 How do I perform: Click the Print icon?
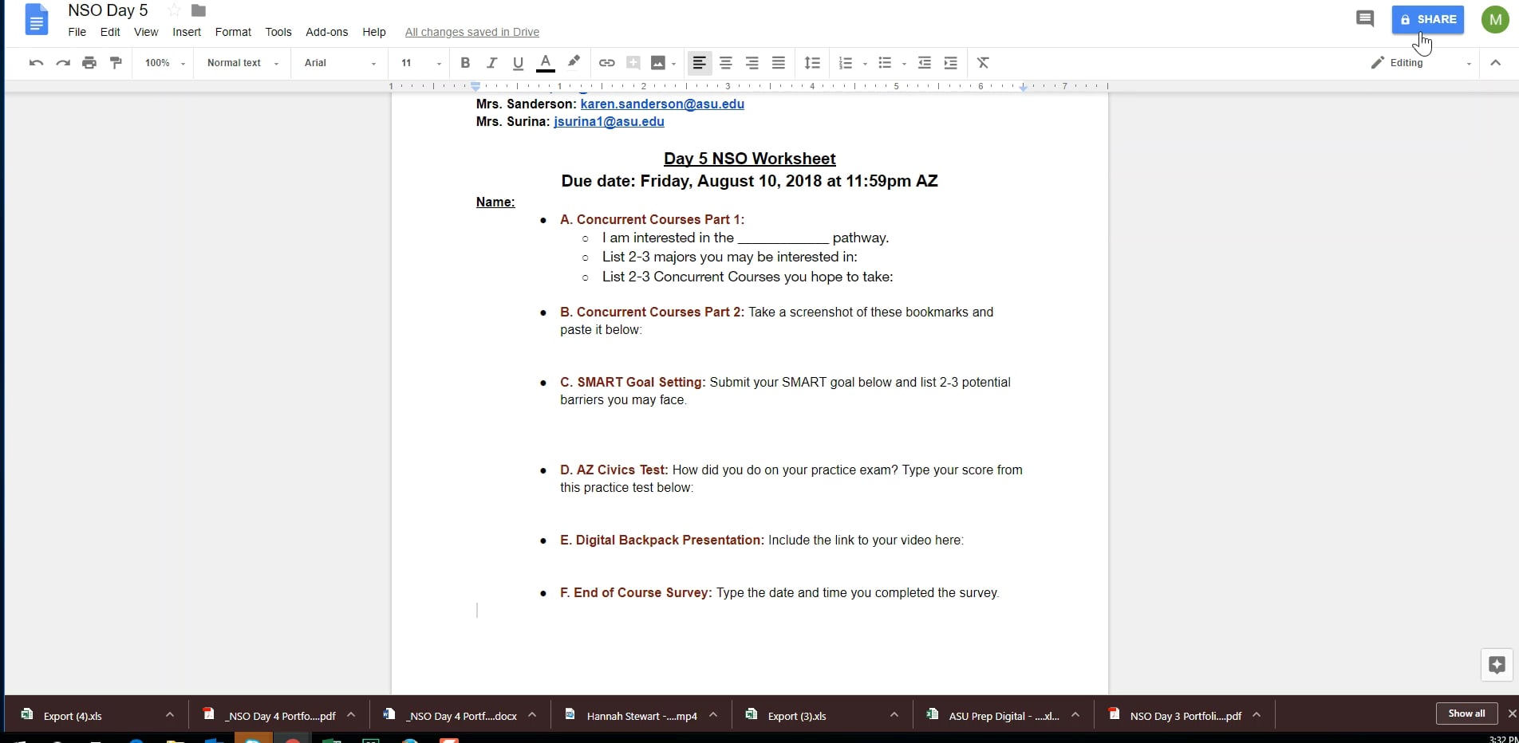pyautogui.click(x=89, y=63)
